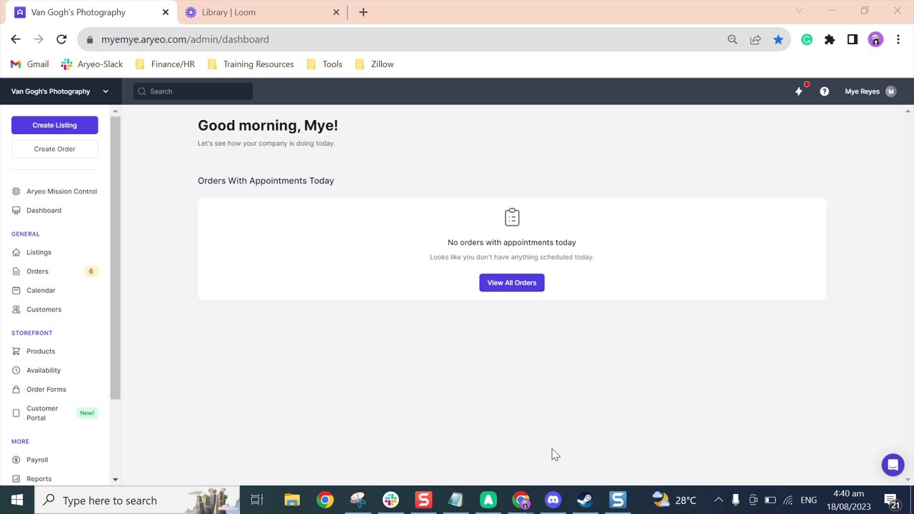Click the View All Orders button
The image size is (914, 514).
click(x=511, y=283)
